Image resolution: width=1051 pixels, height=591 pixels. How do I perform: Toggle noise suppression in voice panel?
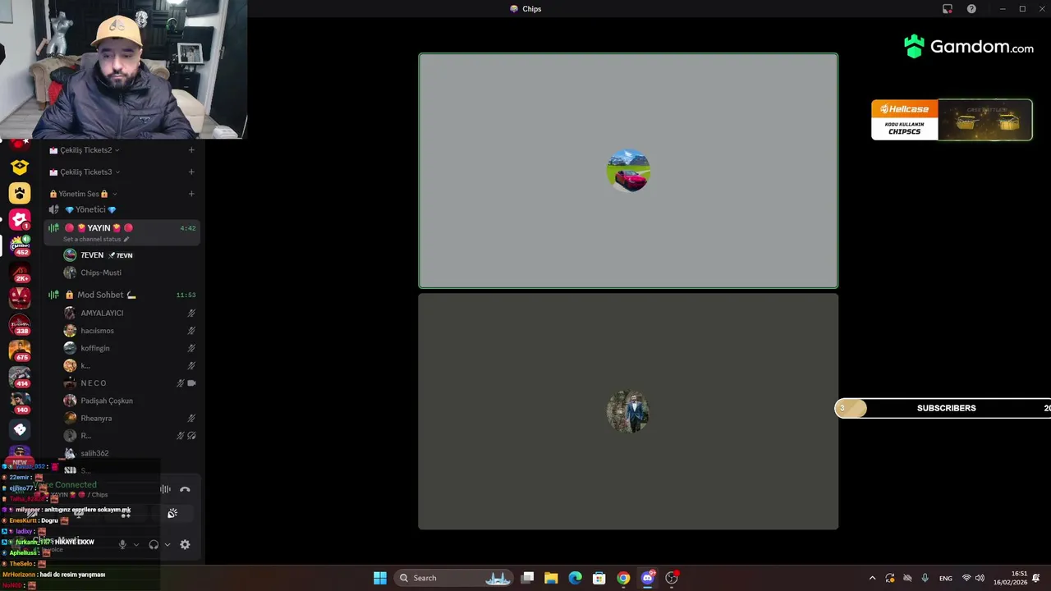pyautogui.click(x=165, y=489)
